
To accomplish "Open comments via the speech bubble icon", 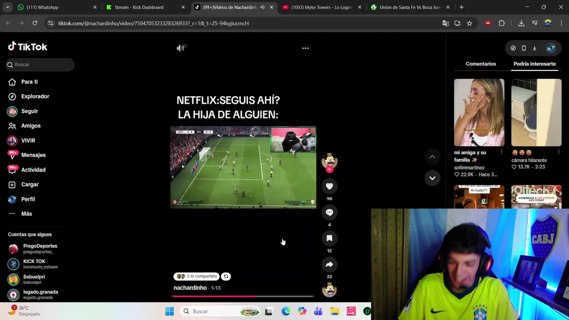I will 329,212.
